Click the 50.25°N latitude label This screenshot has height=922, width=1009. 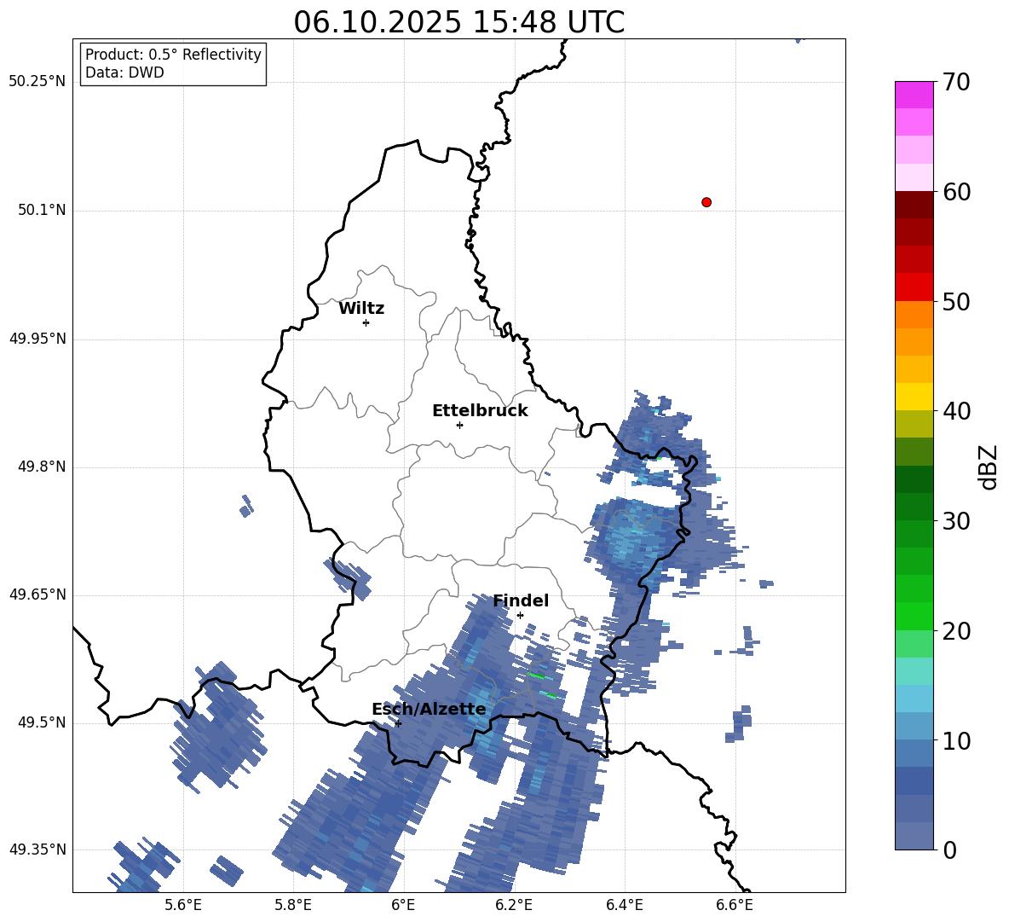(37, 82)
